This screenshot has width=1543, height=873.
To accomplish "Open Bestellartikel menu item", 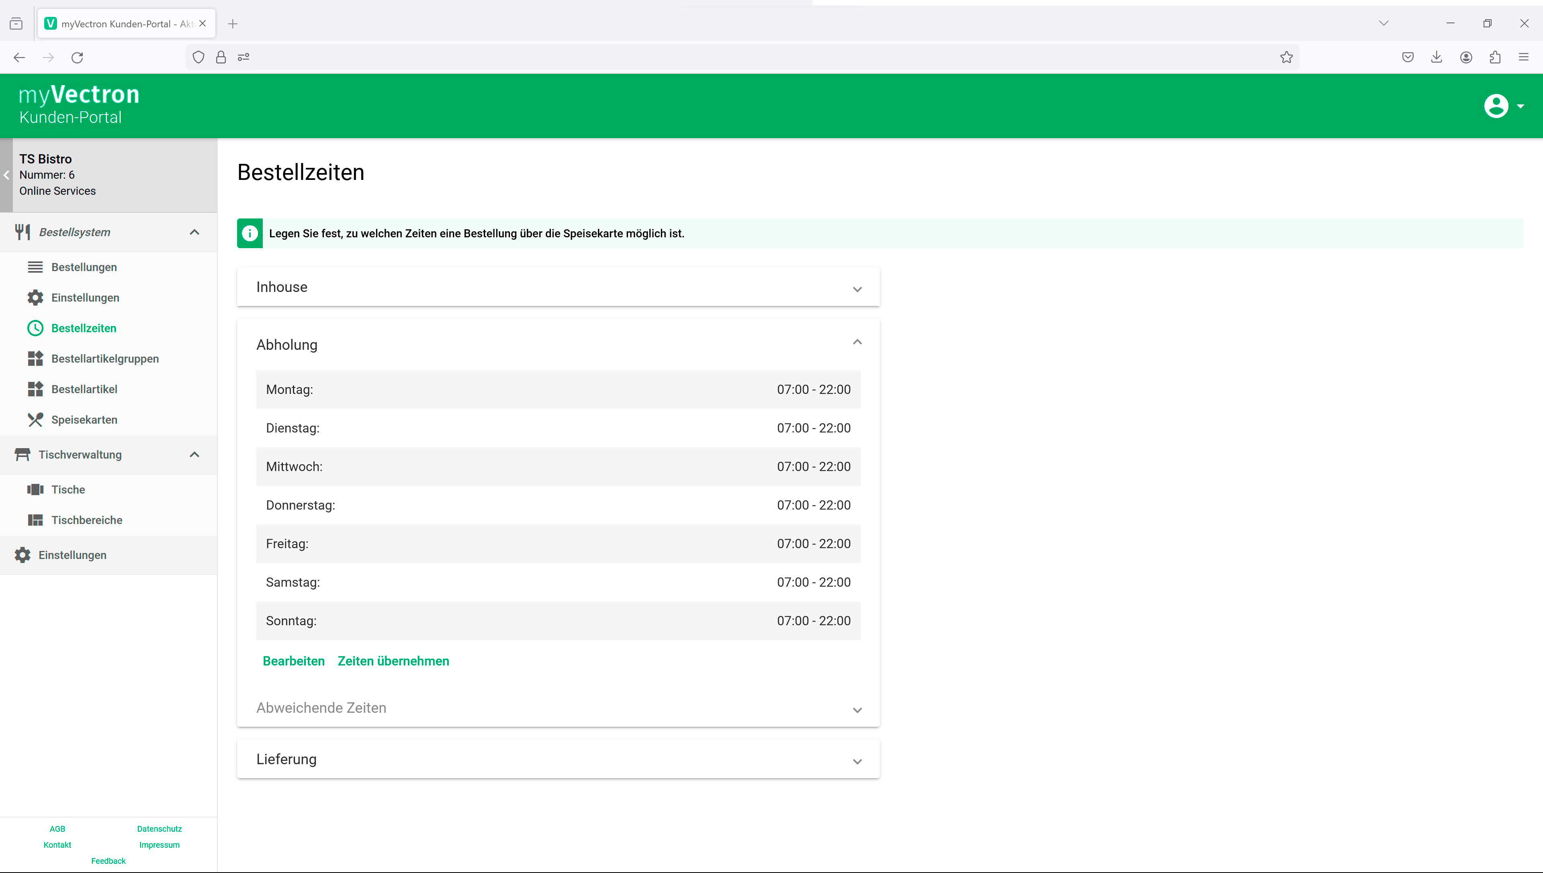I will click(84, 389).
